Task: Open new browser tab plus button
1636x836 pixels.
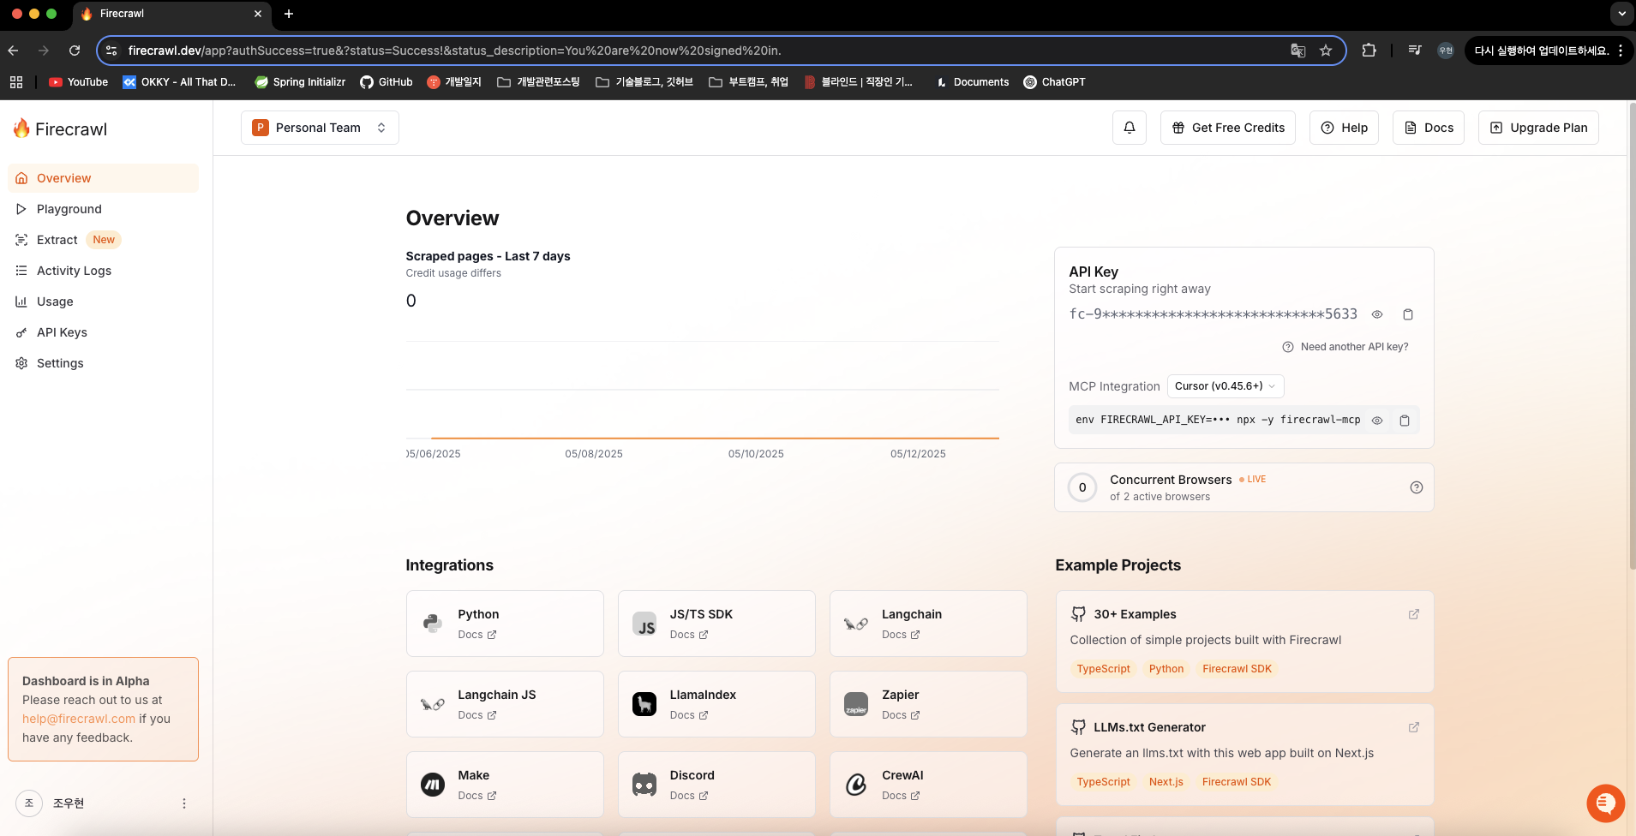Action: tap(289, 14)
